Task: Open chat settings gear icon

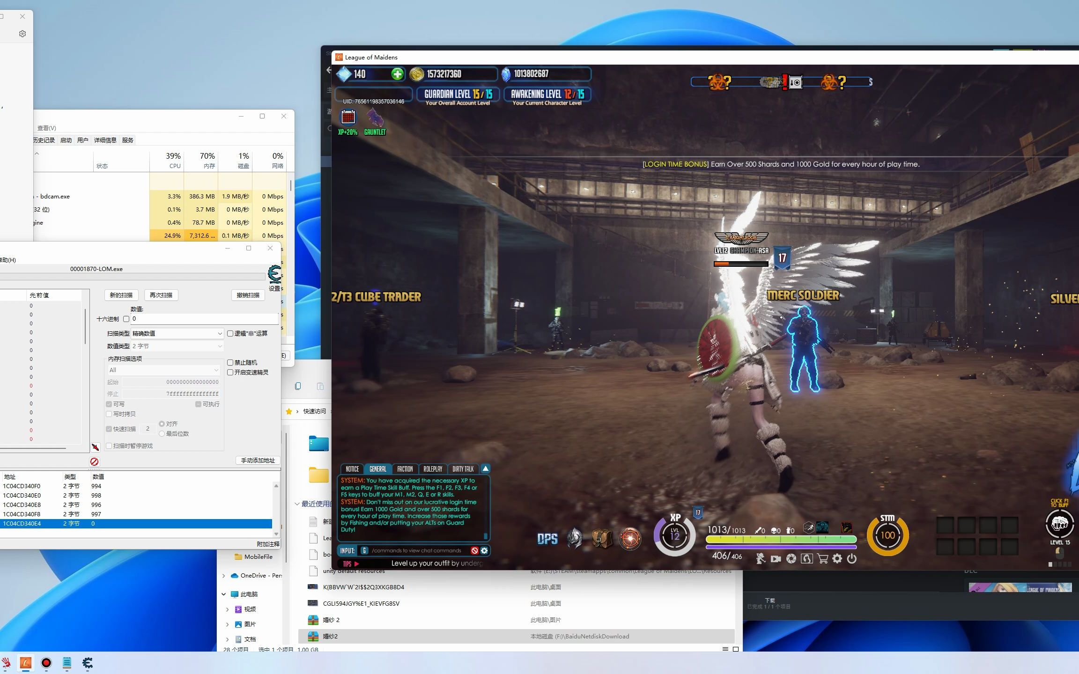Action: coord(484,550)
